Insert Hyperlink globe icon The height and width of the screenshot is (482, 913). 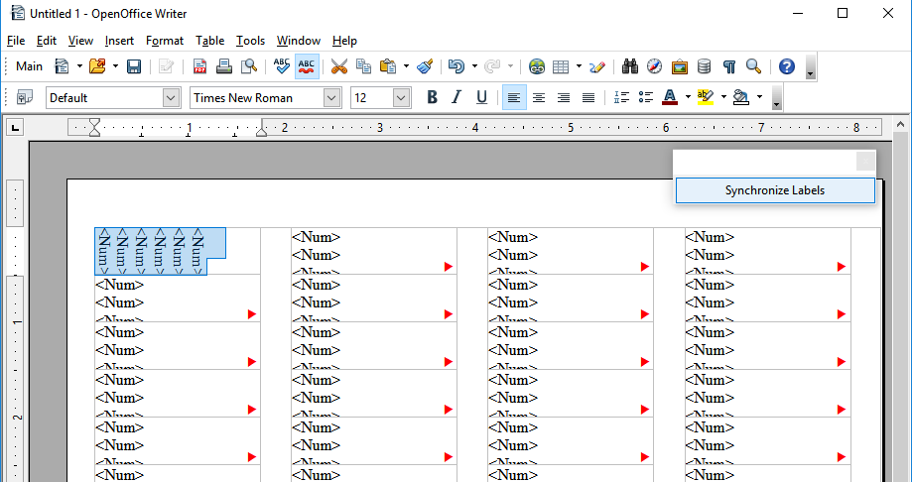click(536, 66)
